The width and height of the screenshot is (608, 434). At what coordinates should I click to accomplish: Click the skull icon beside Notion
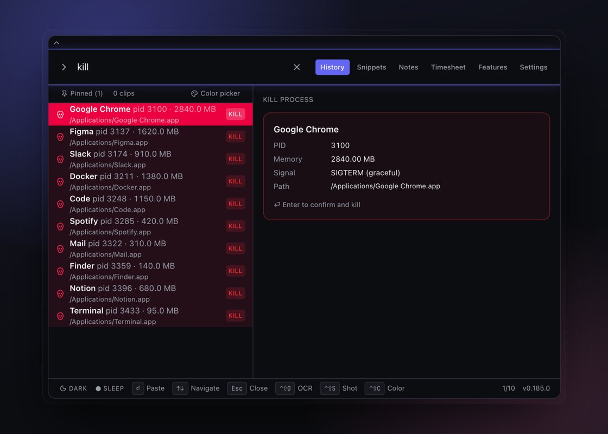pyautogui.click(x=60, y=293)
